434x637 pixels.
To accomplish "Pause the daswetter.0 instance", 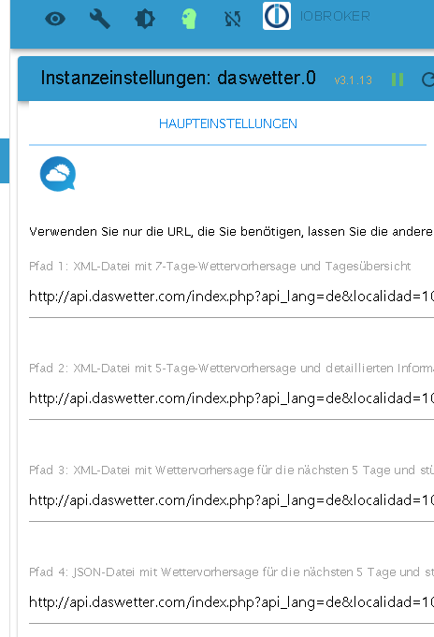I will pos(398,80).
